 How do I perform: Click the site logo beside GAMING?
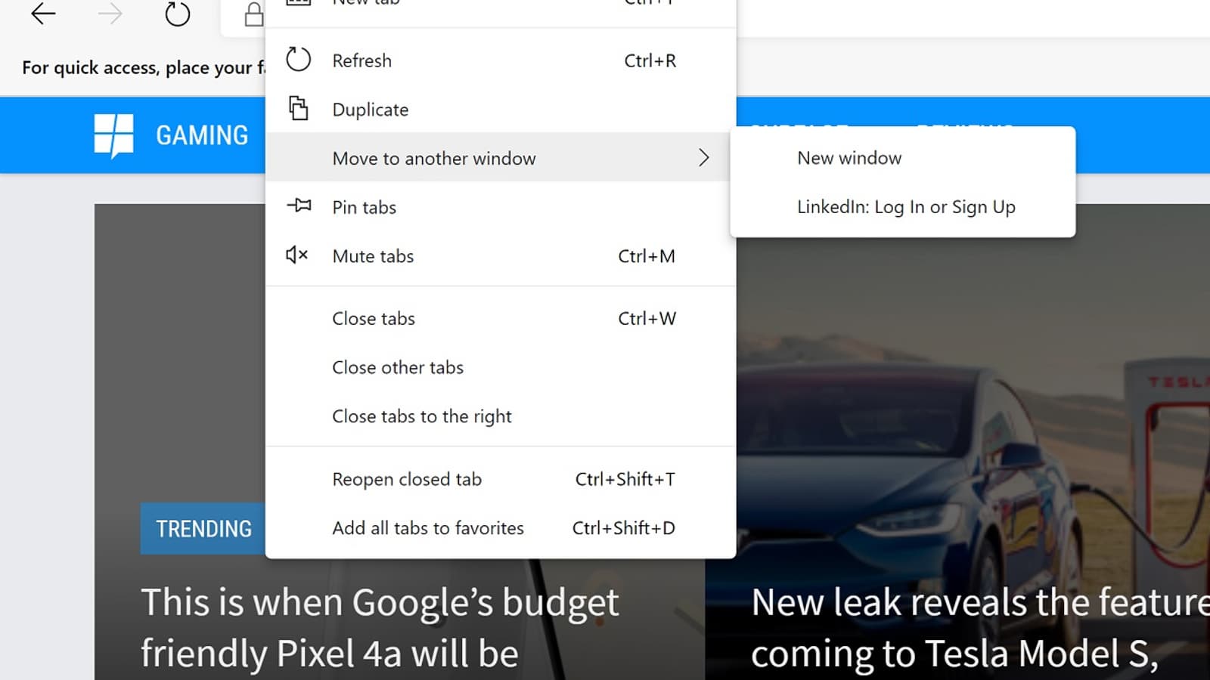pos(113,136)
